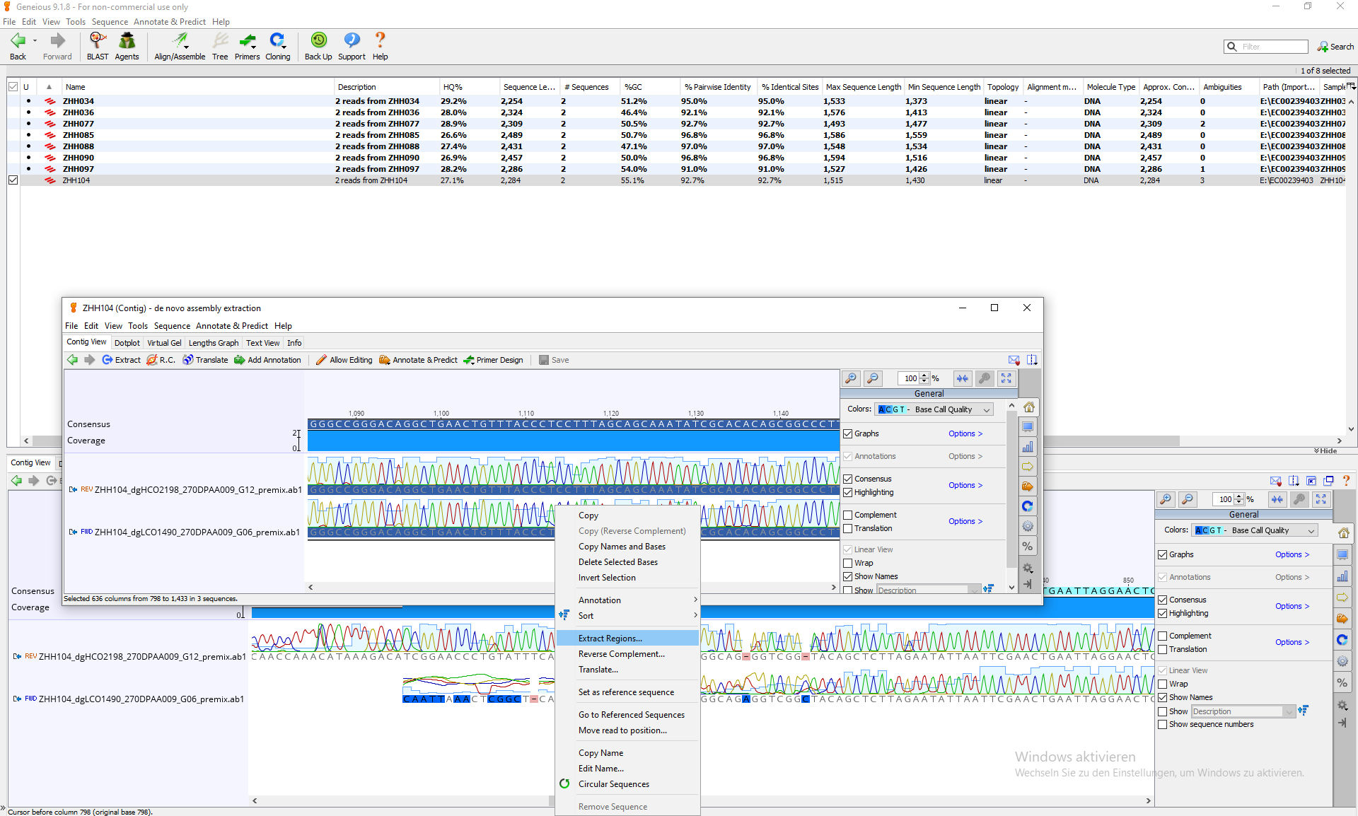The width and height of the screenshot is (1358, 816).
Task: Click the Back Up icon
Action: click(x=318, y=47)
